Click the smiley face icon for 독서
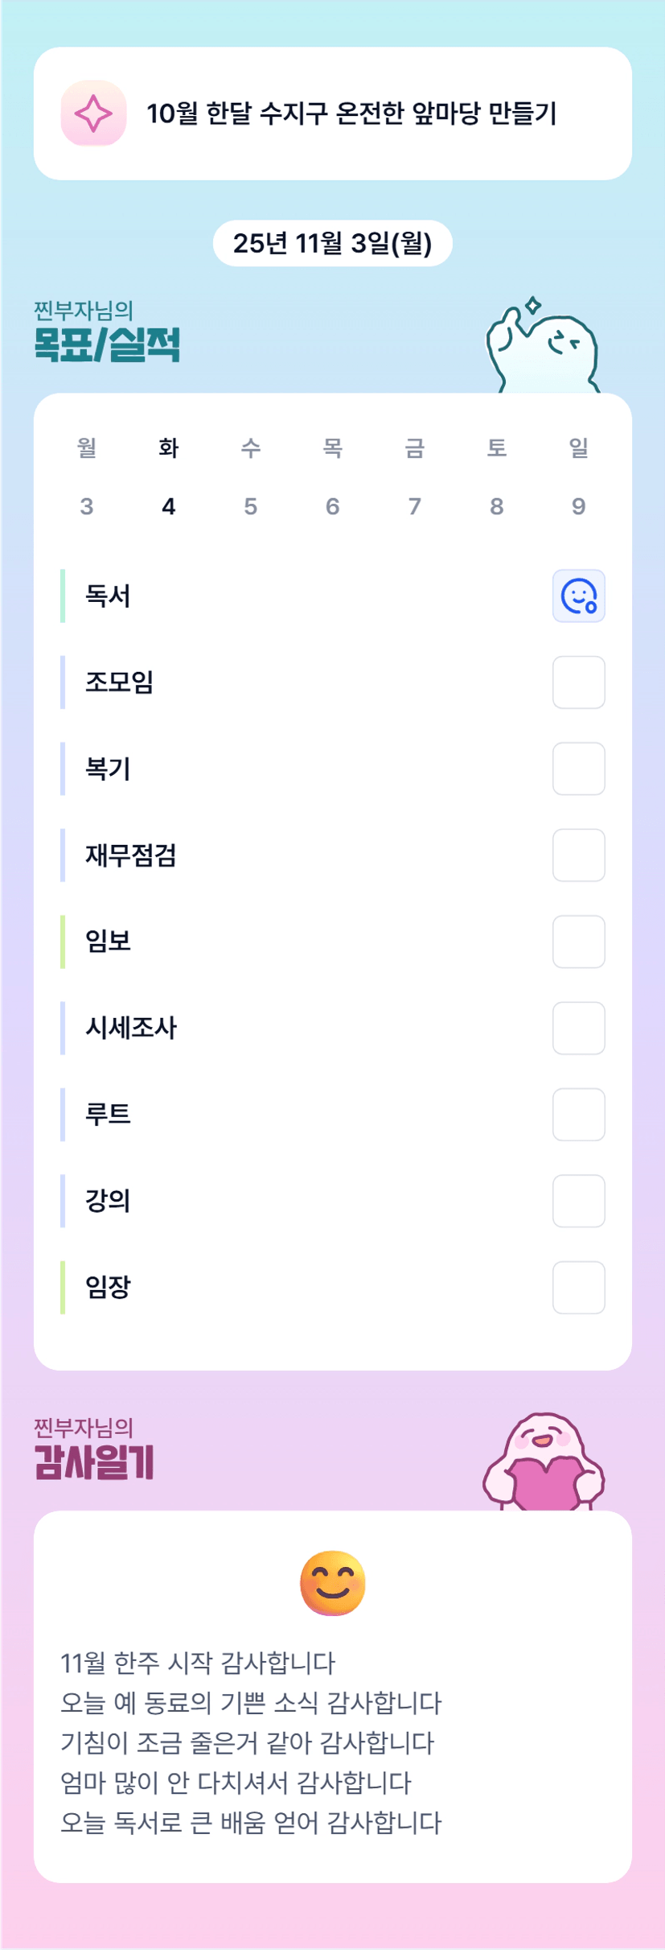 pyautogui.click(x=578, y=596)
